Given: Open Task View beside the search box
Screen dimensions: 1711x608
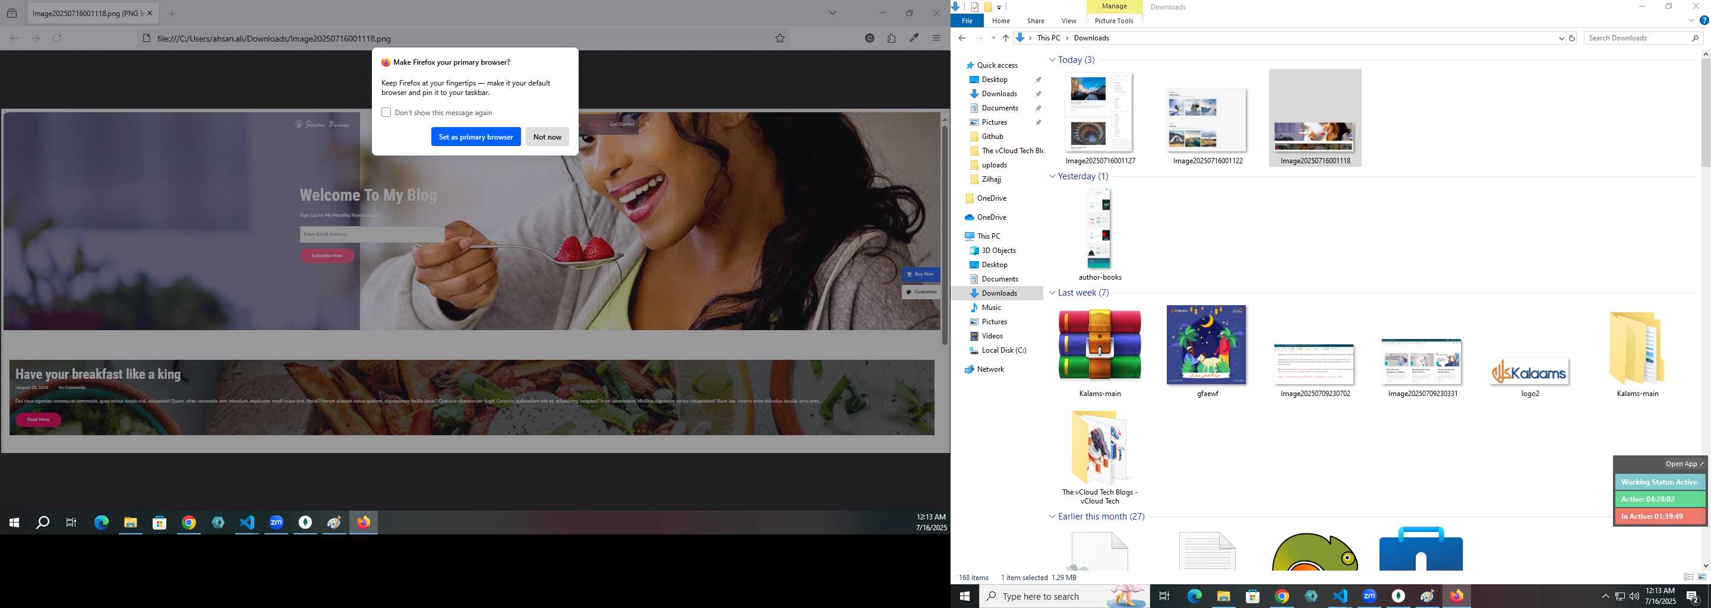Looking at the screenshot, I should click(1164, 596).
